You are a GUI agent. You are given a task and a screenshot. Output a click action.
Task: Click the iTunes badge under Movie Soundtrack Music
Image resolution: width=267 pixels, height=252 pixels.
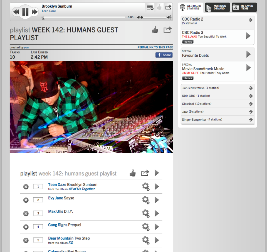188,78
